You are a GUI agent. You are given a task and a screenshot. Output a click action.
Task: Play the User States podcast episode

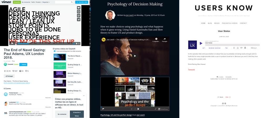201,44
